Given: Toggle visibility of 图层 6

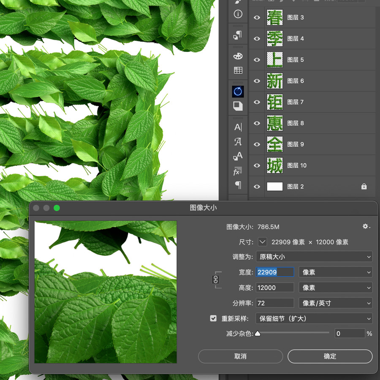Looking at the screenshot, I should (257, 81).
